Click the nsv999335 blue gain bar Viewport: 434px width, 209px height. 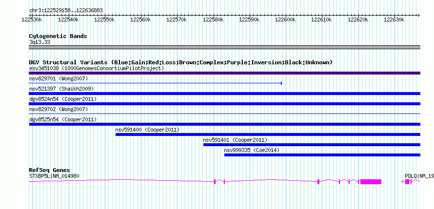tap(322, 155)
